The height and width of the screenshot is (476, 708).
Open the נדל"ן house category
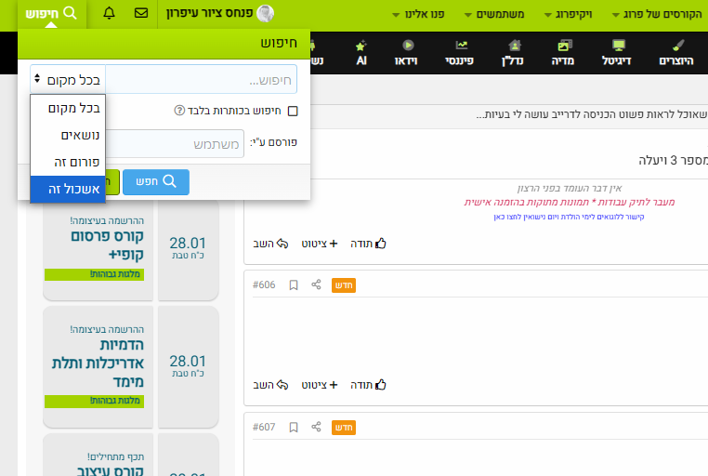tap(513, 53)
